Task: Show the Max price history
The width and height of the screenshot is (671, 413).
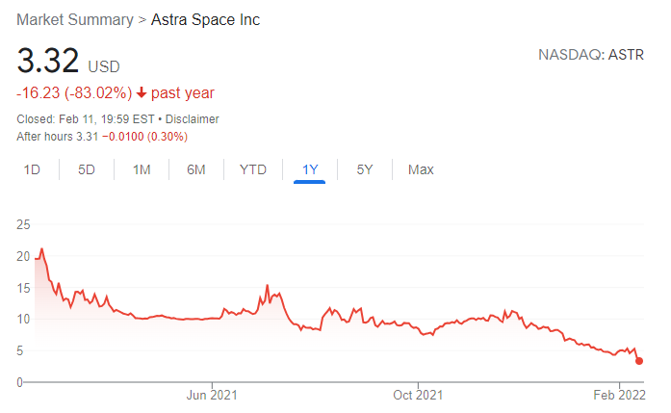Action: pyautogui.click(x=421, y=169)
